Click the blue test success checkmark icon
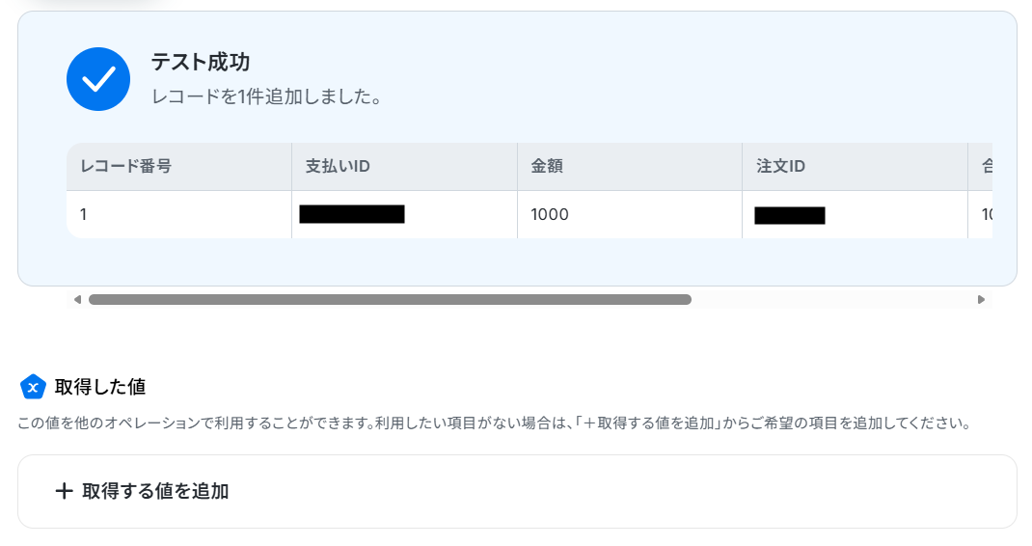The width and height of the screenshot is (1032, 546). (98, 79)
